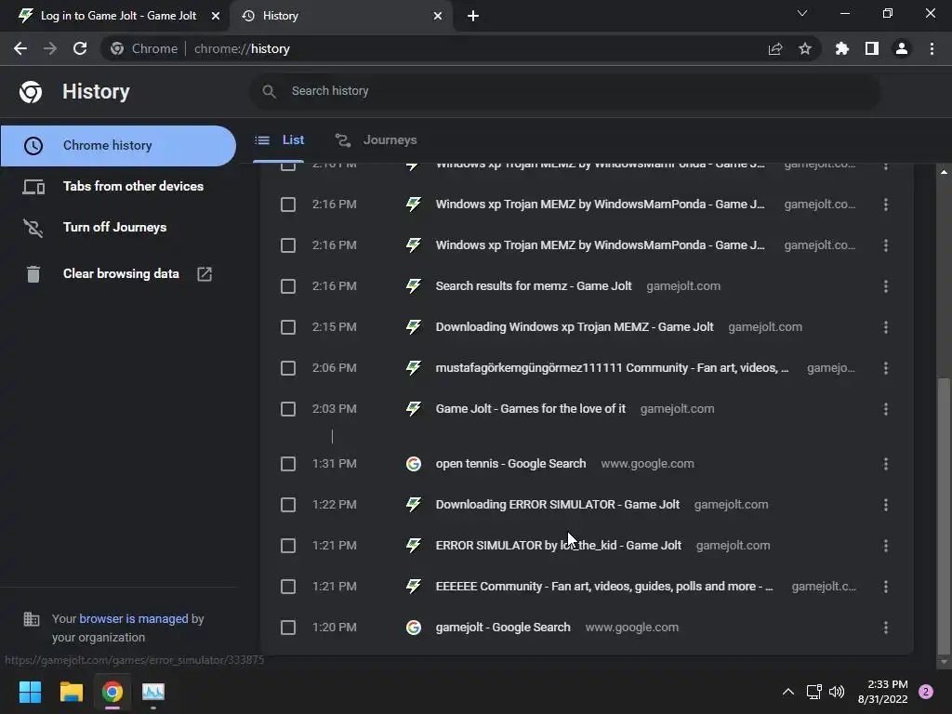952x714 pixels.
Task: Open more actions for gamejolt Google Search
Action: point(886,628)
